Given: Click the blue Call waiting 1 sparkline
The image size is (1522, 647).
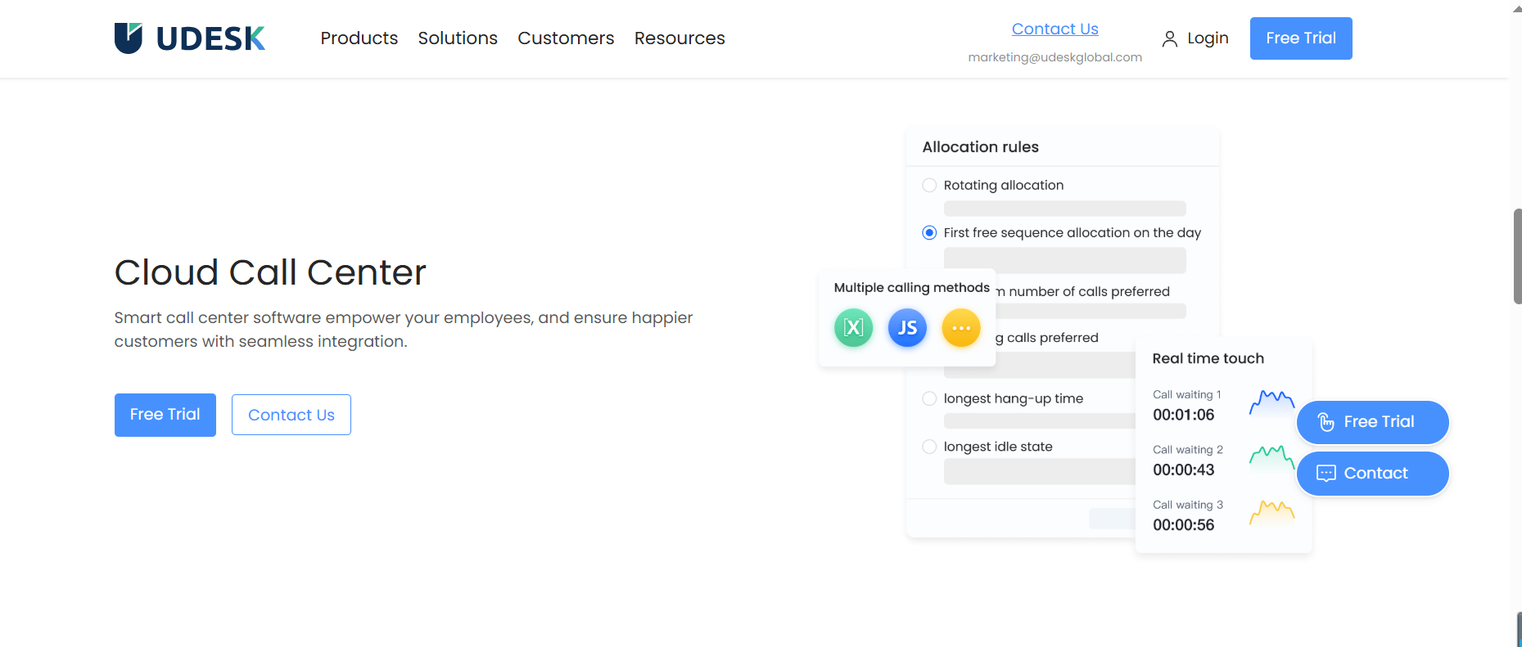Looking at the screenshot, I should (x=1271, y=402).
